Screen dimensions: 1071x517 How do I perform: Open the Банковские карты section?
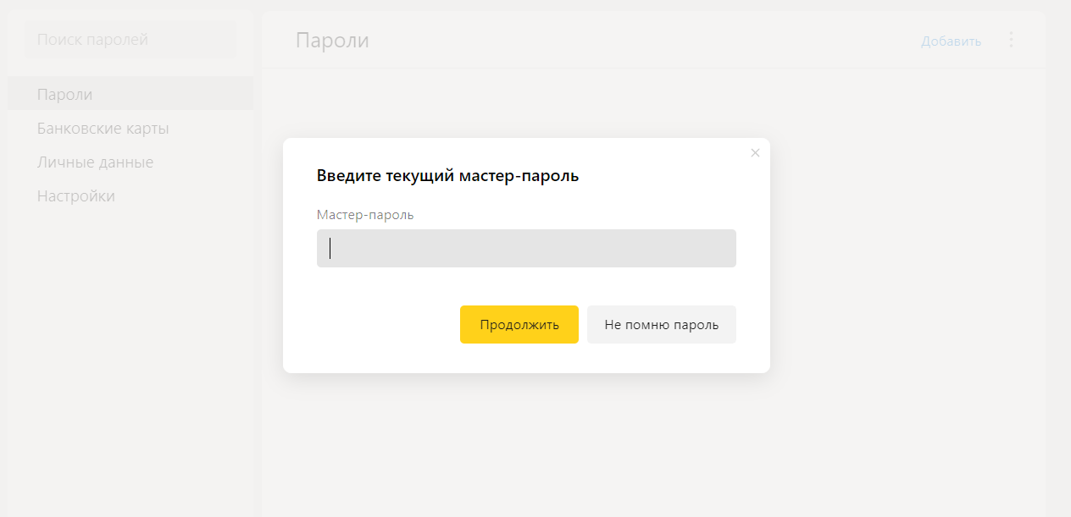click(103, 129)
